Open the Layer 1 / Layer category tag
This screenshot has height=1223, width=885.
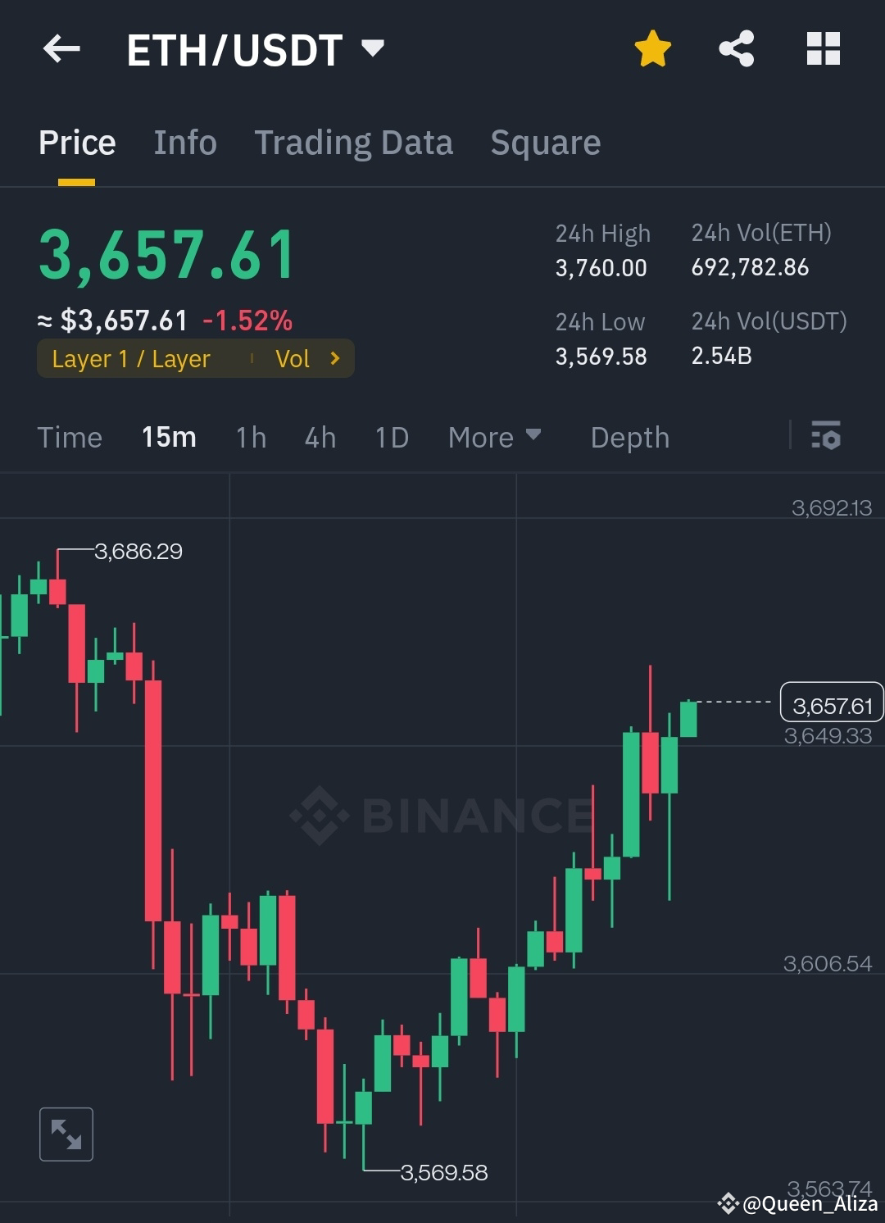click(131, 358)
